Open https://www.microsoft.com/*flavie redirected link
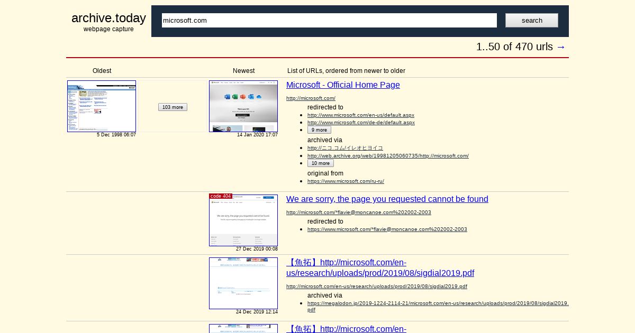 tap(387, 229)
